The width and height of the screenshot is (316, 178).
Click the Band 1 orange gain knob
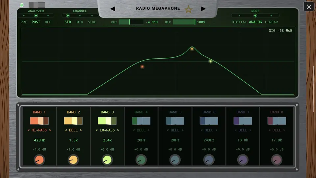point(39,160)
